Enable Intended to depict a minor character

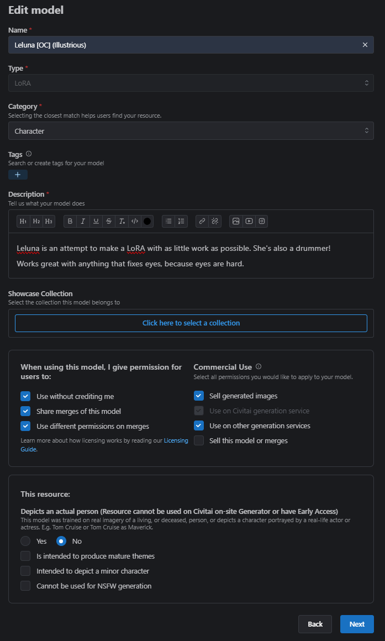click(x=25, y=571)
